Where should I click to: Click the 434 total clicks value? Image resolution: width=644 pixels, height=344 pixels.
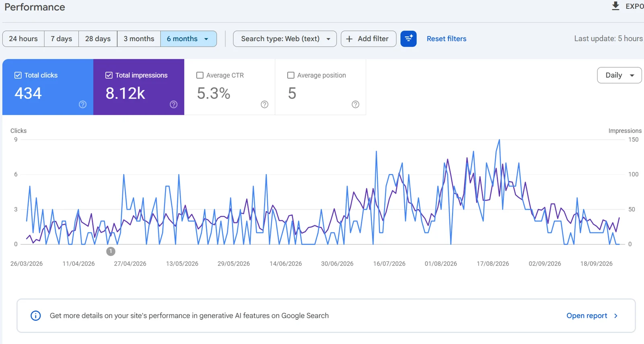[28, 93]
